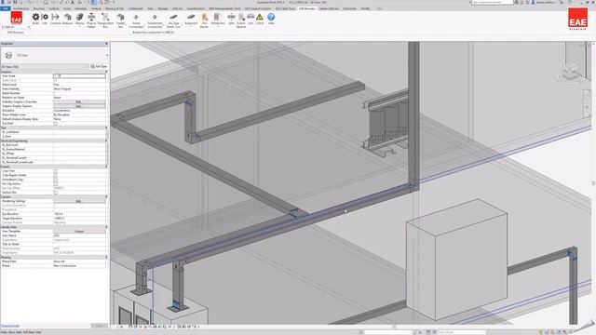Screen dimensions: 596x335
Task: Collapse the Identity Data section
Action: pos(106,227)
